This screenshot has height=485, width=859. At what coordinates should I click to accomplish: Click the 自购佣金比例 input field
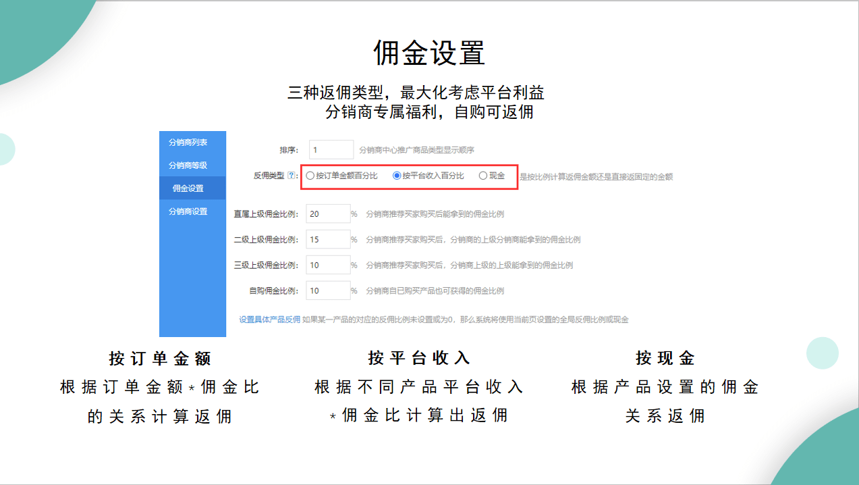click(328, 291)
